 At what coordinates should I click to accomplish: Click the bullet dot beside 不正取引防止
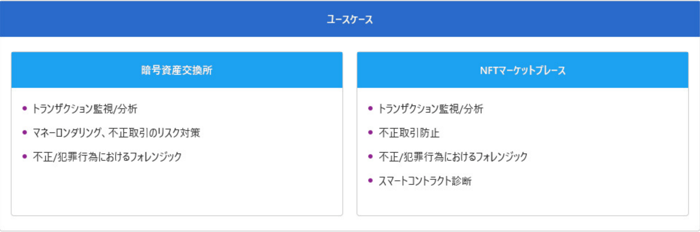point(370,133)
